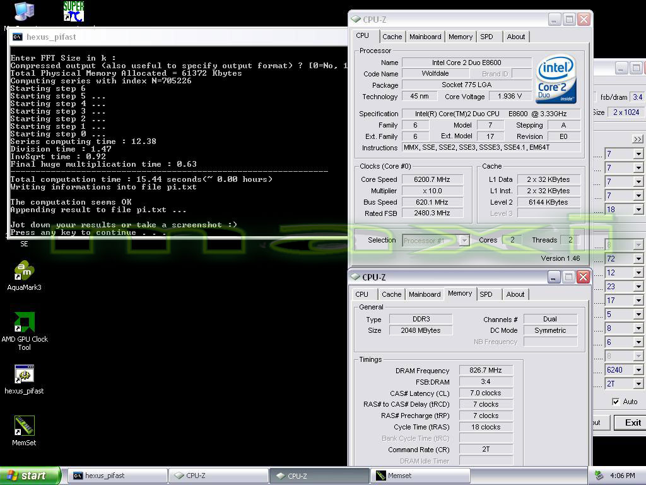Click the Exit button in MemSet

tap(630, 422)
